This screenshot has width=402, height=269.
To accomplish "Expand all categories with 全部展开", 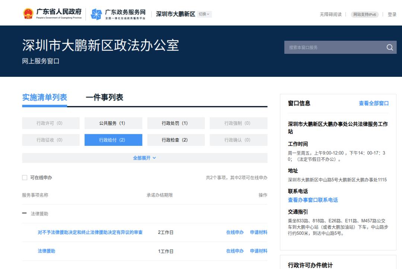I will point(144,158).
